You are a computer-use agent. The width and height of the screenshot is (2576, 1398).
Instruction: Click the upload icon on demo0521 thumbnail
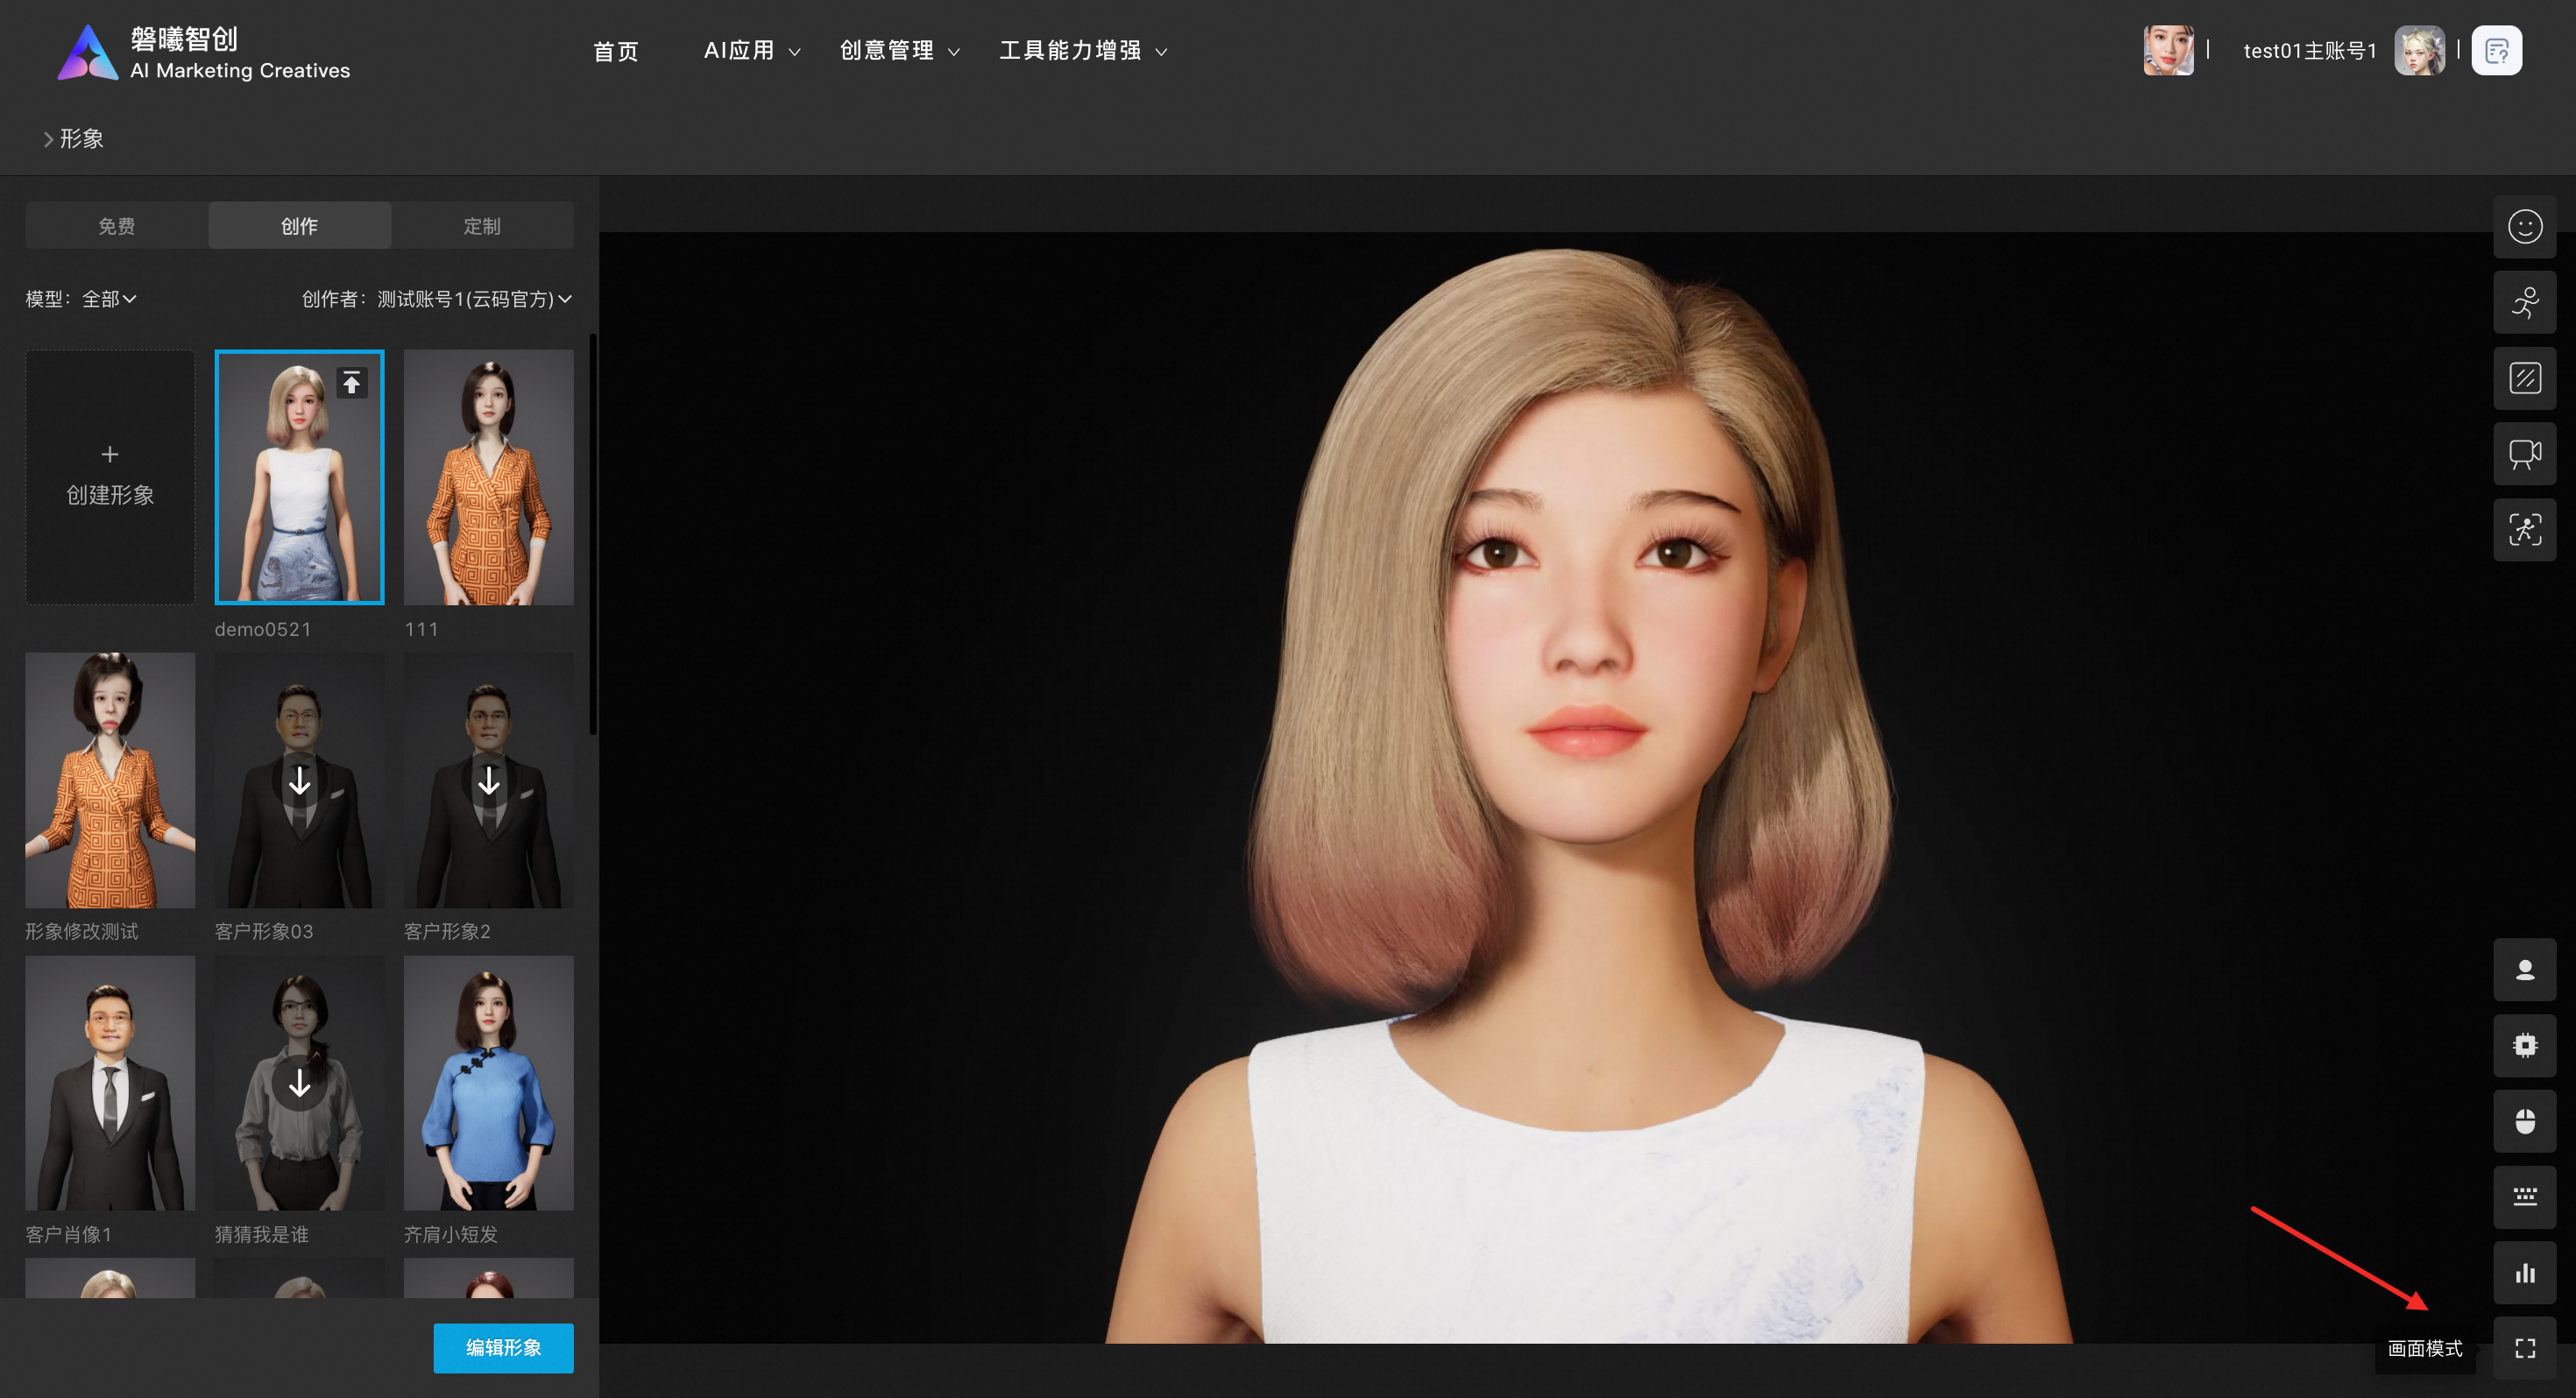coord(351,383)
